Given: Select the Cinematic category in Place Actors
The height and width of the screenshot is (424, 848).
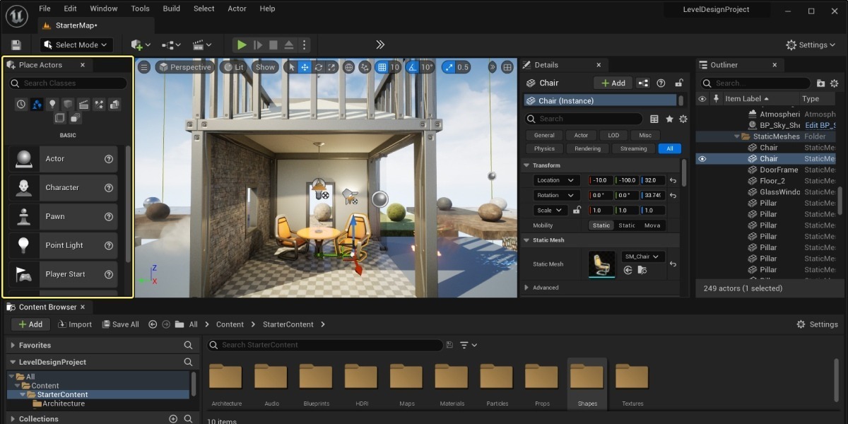Looking at the screenshot, I should click(x=83, y=105).
